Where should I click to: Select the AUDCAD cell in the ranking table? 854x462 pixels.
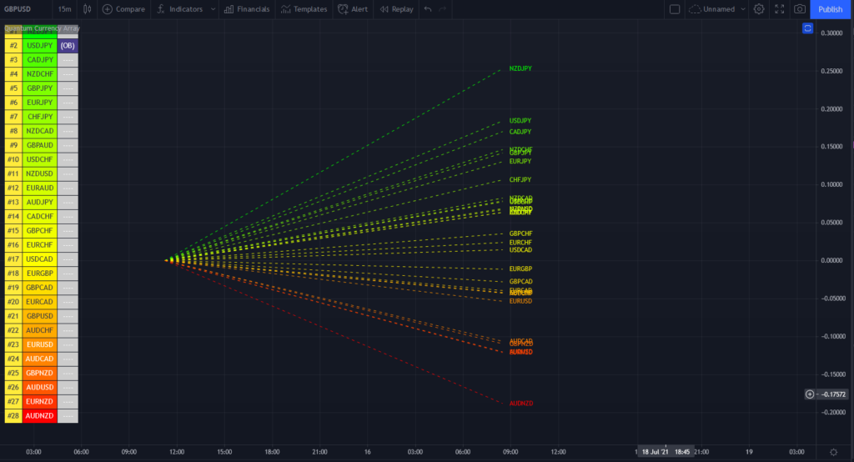[x=40, y=359]
